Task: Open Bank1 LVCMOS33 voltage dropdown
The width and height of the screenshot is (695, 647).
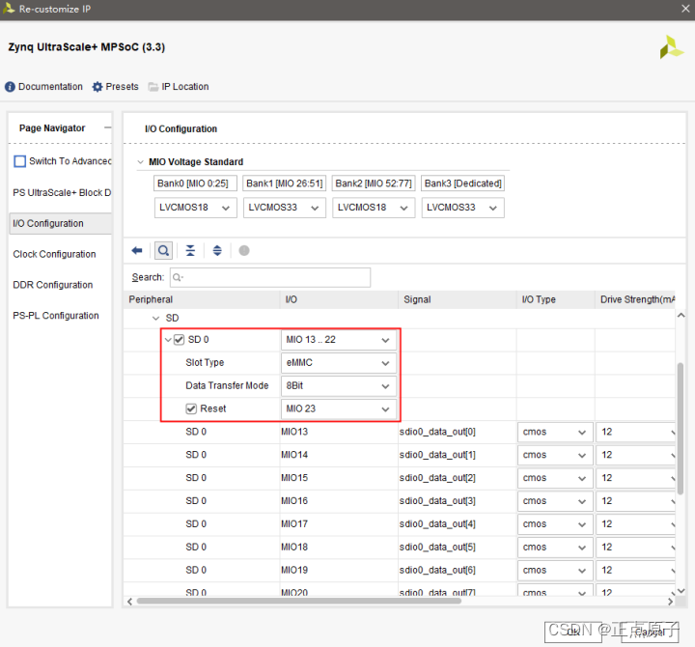Action: point(285,208)
